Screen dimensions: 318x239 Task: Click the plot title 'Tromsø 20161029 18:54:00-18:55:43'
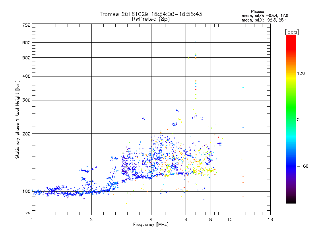pos(151,14)
